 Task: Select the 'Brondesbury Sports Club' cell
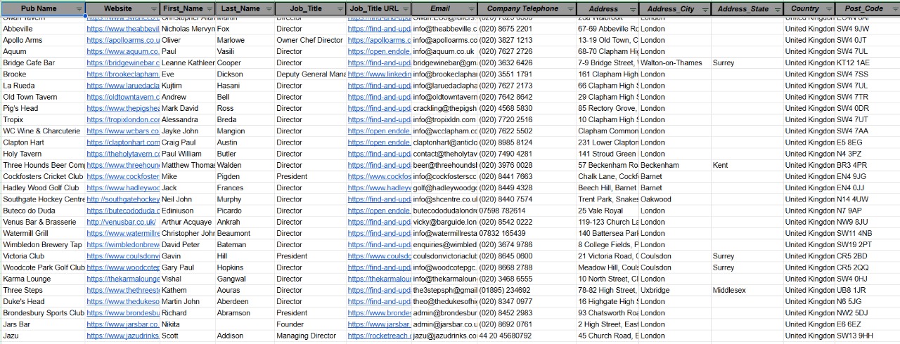point(43,313)
